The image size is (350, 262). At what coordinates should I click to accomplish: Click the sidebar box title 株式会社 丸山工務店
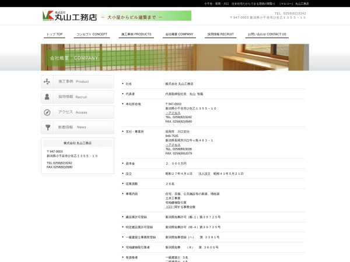pyautogui.click(x=78, y=143)
